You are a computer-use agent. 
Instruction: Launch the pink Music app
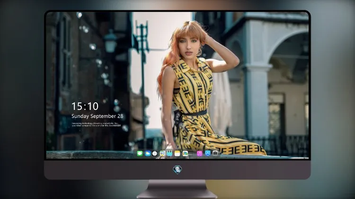[x=199, y=153]
